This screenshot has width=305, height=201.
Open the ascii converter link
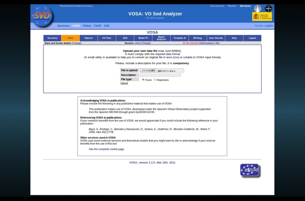pyautogui.click(x=169, y=57)
